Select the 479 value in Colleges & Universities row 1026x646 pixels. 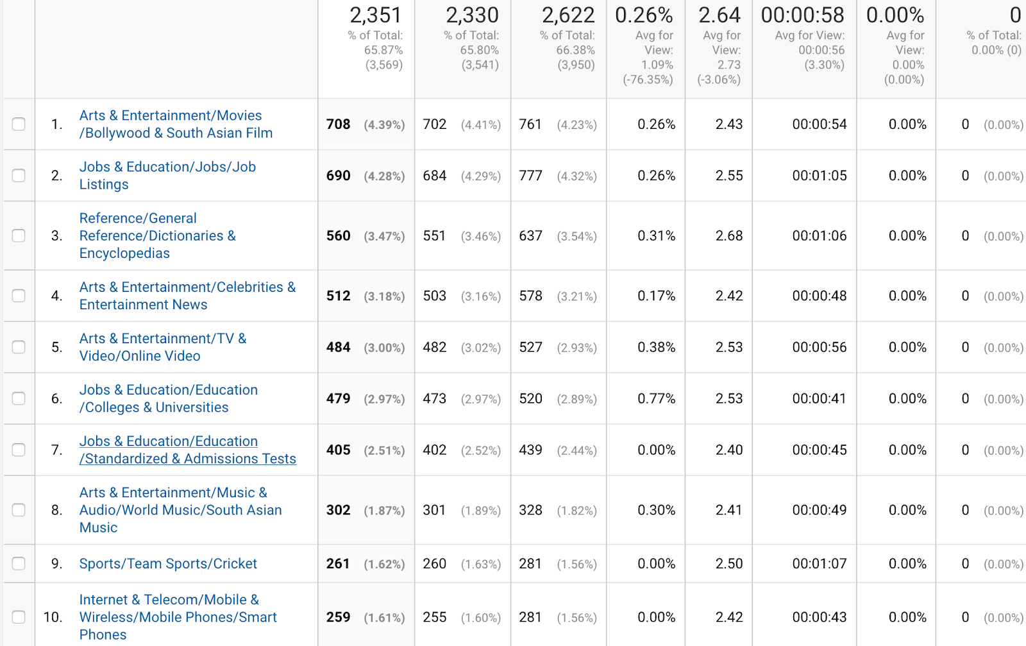pyautogui.click(x=339, y=398)
